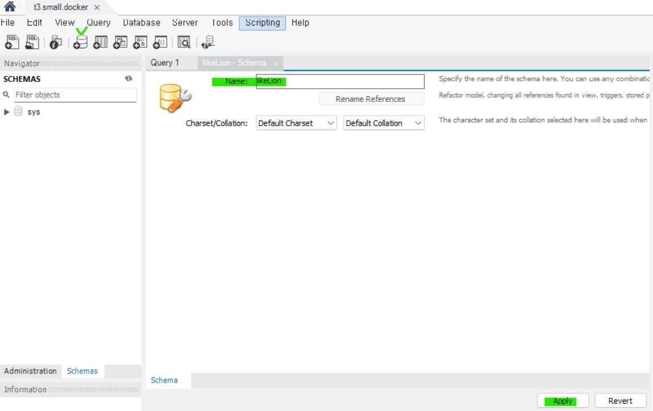
Task: Click the Revert button
Action: click(x=620, y=401)
